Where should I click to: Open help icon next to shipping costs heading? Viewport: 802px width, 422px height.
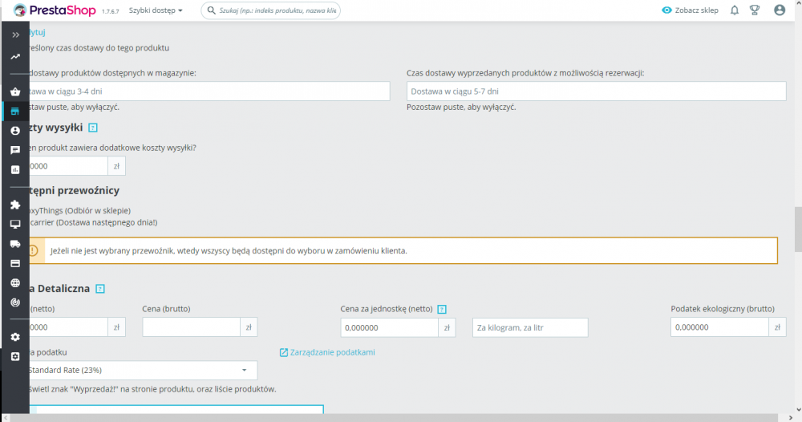92,128
